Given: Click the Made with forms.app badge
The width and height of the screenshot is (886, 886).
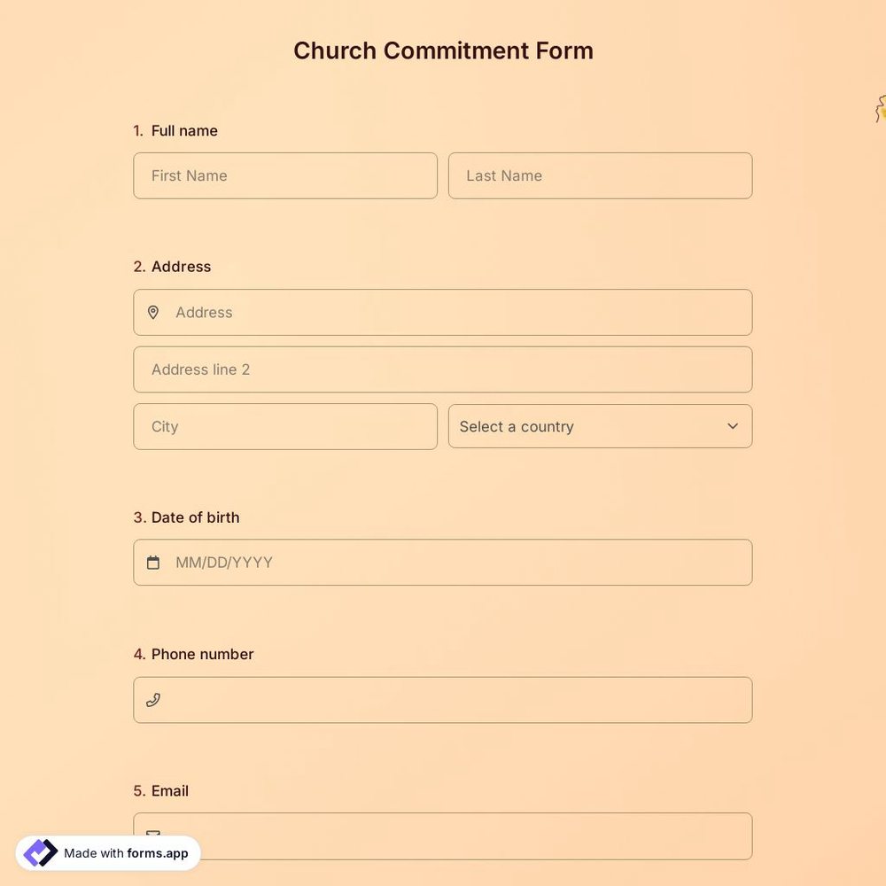Looking at the screenshot, I should tap(106, 852).
